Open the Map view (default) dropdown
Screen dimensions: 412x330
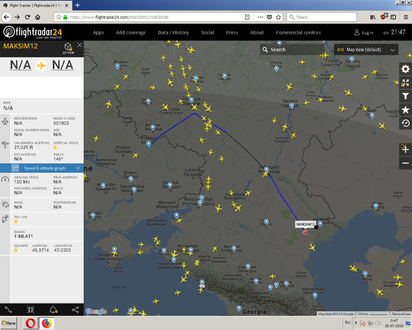click(366, 49)
